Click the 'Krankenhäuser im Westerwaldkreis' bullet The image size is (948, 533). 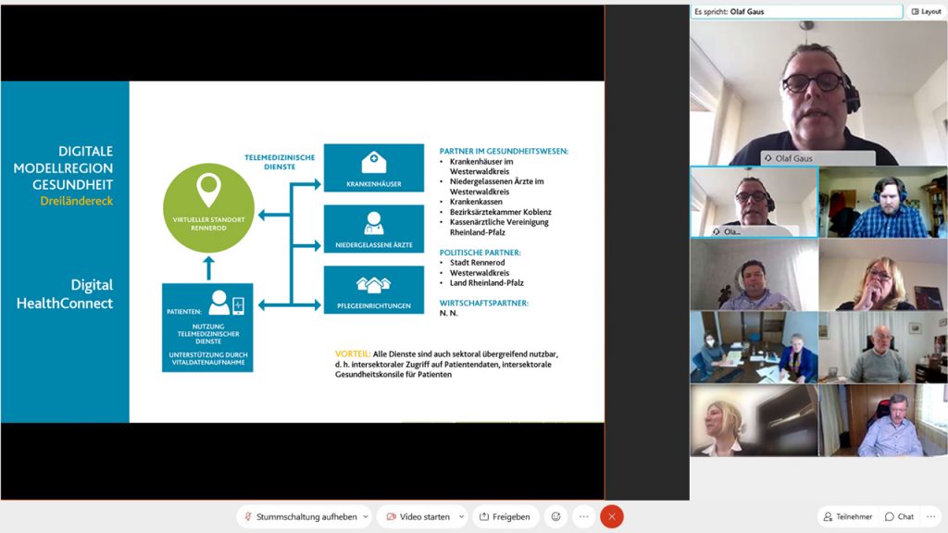coord(481,167)
